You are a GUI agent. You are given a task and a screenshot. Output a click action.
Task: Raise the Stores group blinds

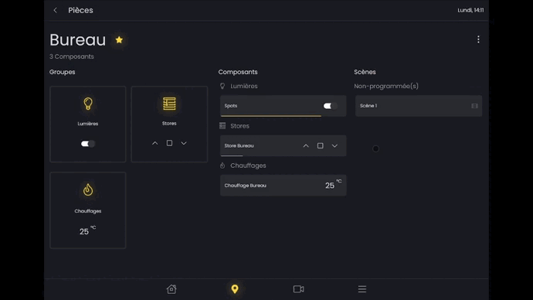pyautogui.click(x=154, y=143)
